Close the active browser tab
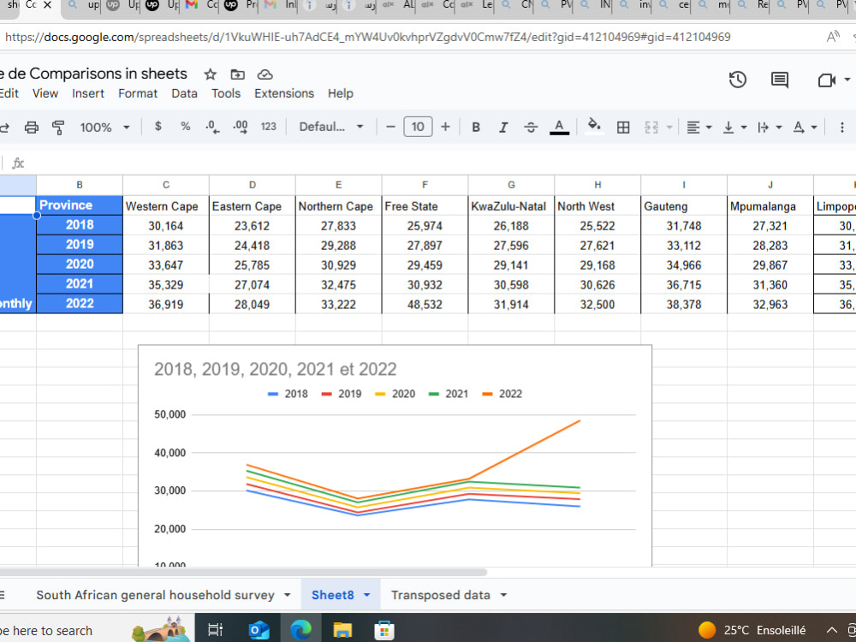This screenshot has width=856, height=642. (47, 5)
